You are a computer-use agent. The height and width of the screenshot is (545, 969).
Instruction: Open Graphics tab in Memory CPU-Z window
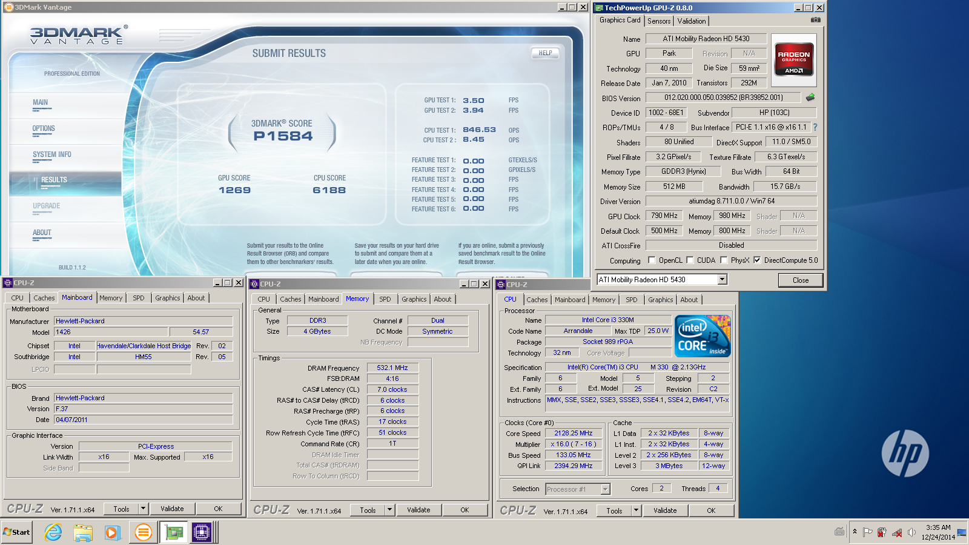(414, 299)
